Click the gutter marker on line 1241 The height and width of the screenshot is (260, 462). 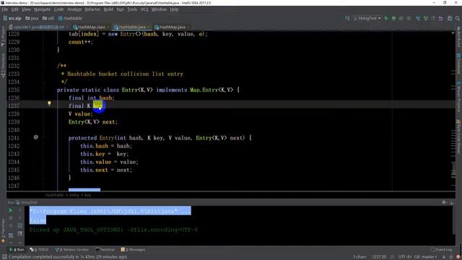click(x=36, y=137)
